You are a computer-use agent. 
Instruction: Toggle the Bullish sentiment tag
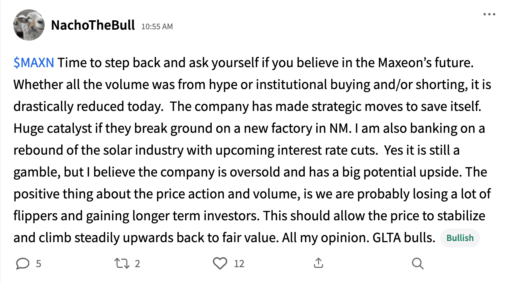460,238
